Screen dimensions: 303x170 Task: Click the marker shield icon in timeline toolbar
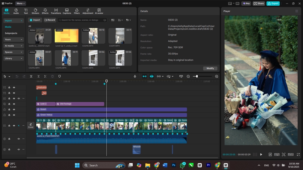(x=59, y=76)
